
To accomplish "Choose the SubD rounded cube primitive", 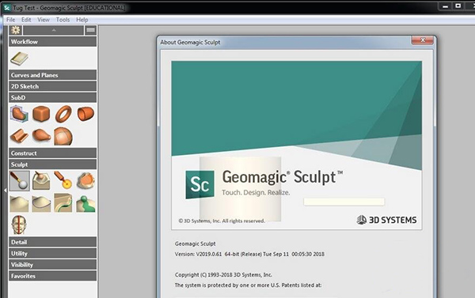I will [x=41, y=114].
